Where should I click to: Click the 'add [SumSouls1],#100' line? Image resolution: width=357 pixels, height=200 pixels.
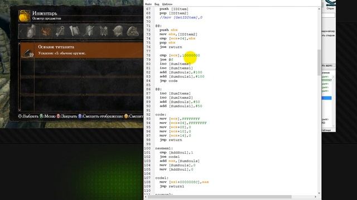click(x=182, y=77)
